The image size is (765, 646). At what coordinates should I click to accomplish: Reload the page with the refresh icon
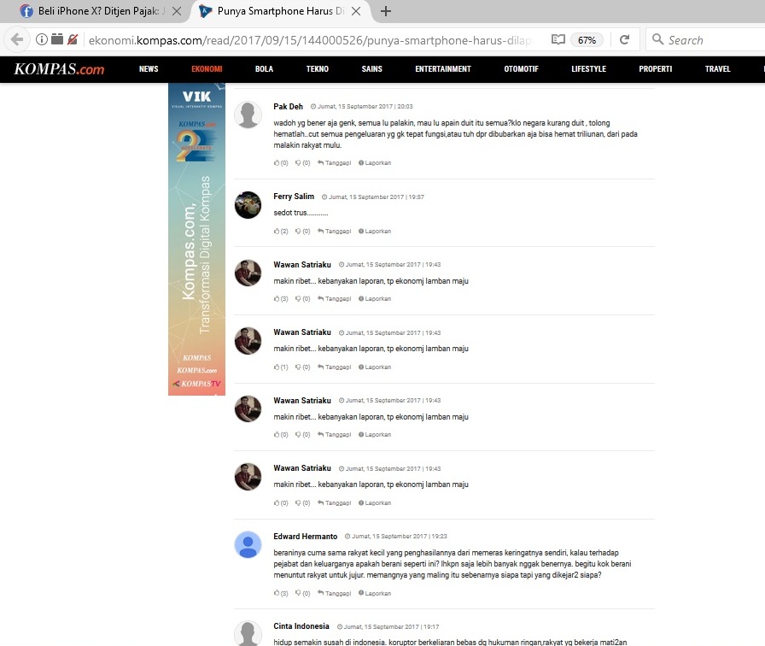click(624, 39)
